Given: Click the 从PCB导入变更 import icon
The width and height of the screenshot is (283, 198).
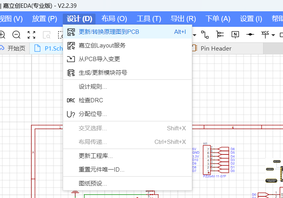Looking at the screenshot, I should pyautogui.click(x=71, y=59).
